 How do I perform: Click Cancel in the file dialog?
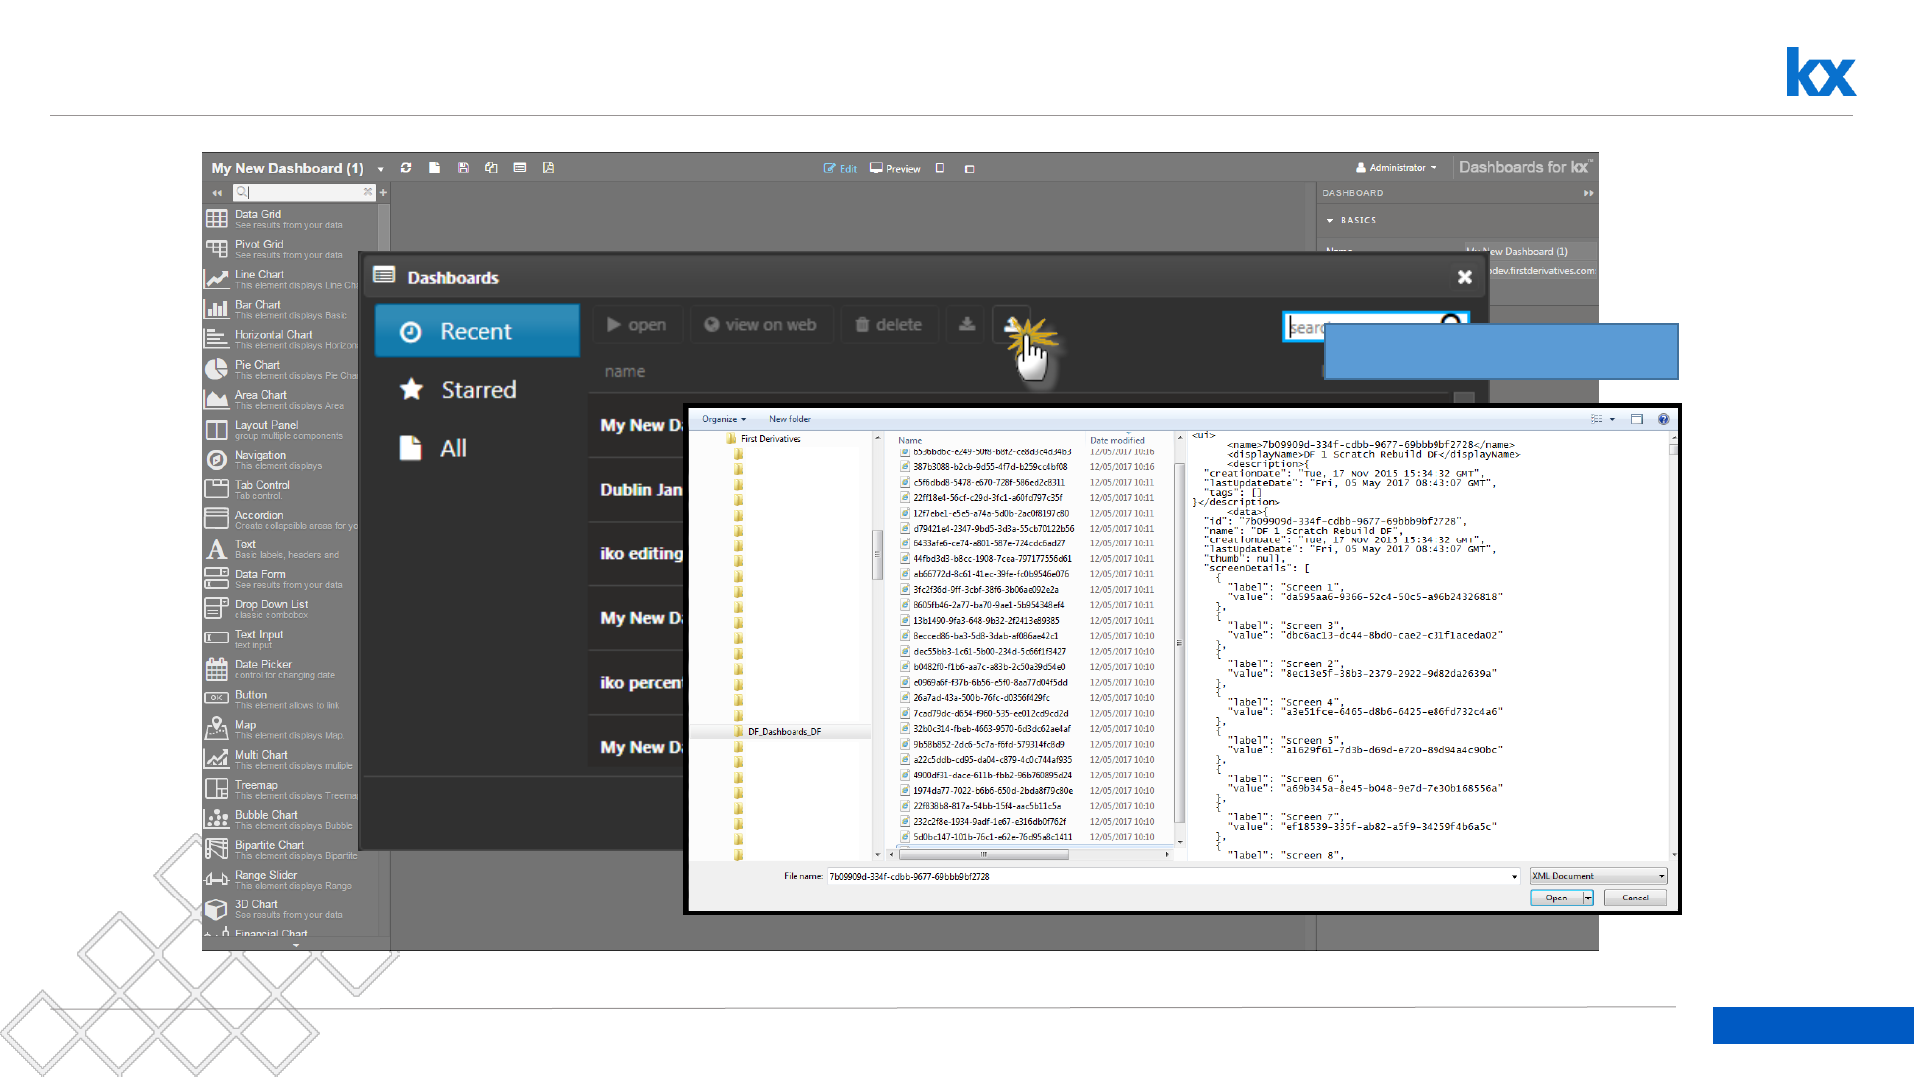click(x=1635, y=897)
